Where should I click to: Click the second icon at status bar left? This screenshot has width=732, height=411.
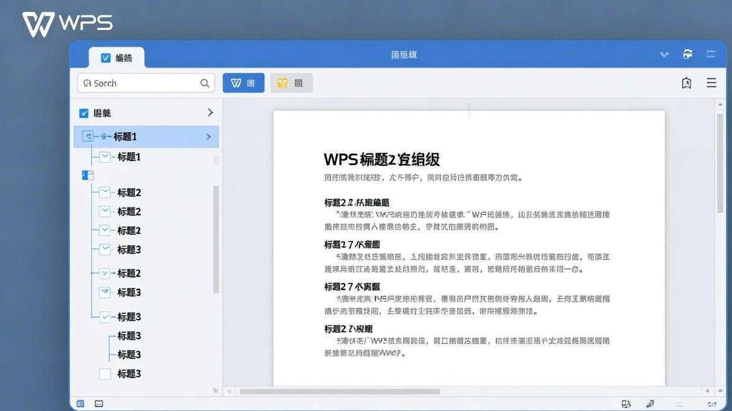click(99, 404)
